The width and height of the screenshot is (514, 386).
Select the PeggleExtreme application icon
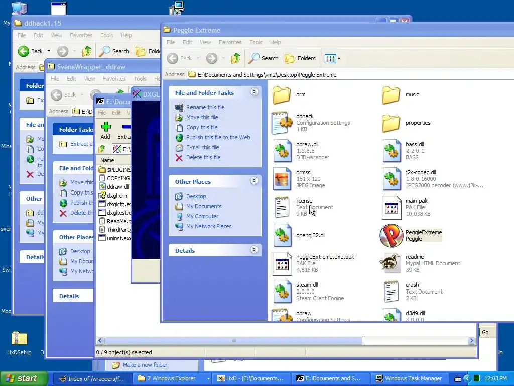click(x=392, y=235)
